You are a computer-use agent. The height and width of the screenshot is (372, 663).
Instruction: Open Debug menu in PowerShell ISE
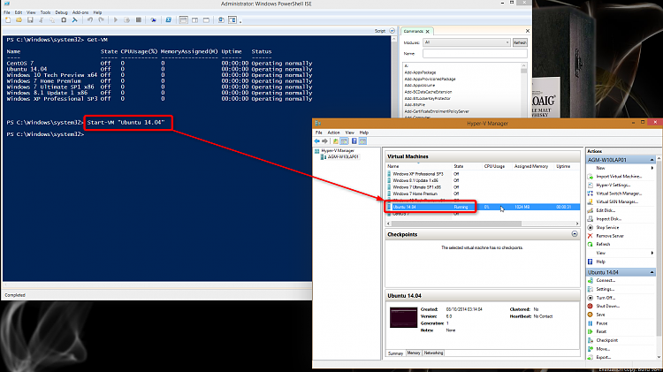61,12
